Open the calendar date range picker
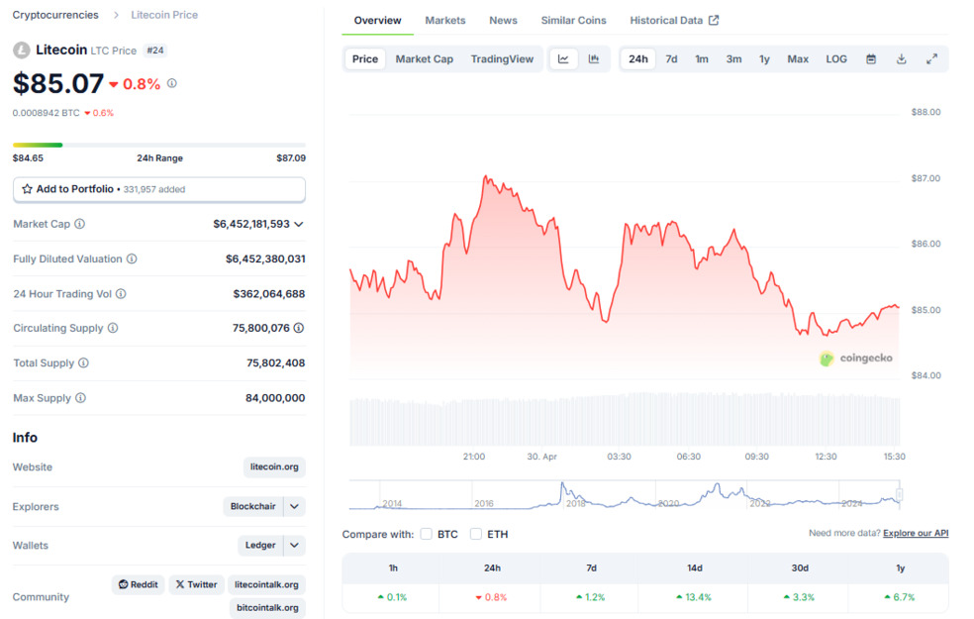 pyautogui.click(x=871, y=59)
